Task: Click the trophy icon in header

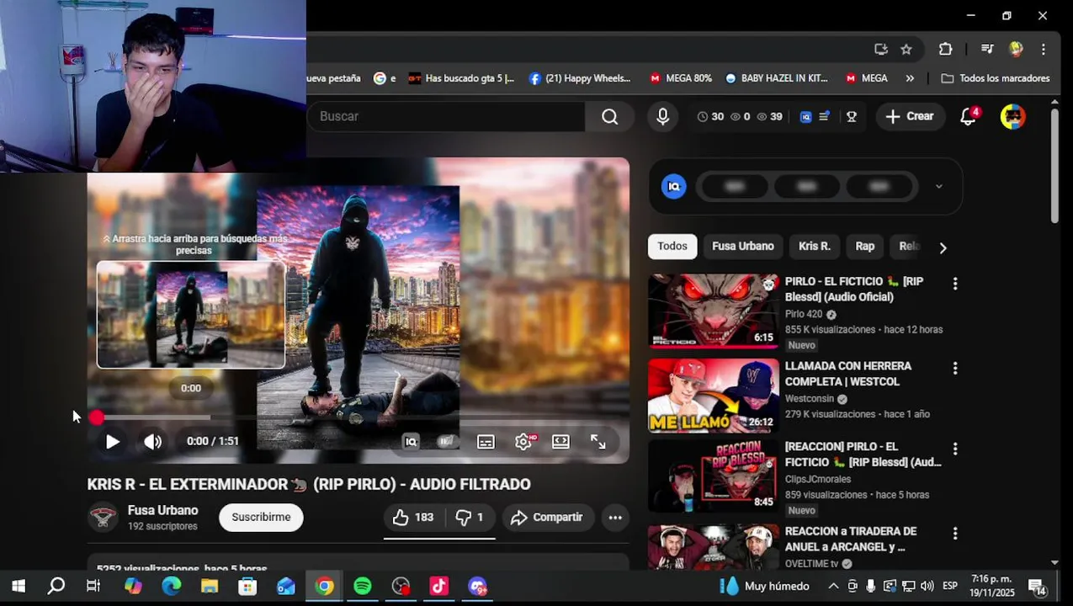Action: 852,117
